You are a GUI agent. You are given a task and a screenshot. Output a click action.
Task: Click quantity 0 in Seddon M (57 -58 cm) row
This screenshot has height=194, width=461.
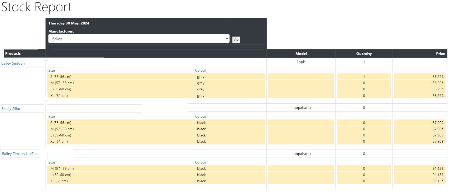(x=364, y=83)
